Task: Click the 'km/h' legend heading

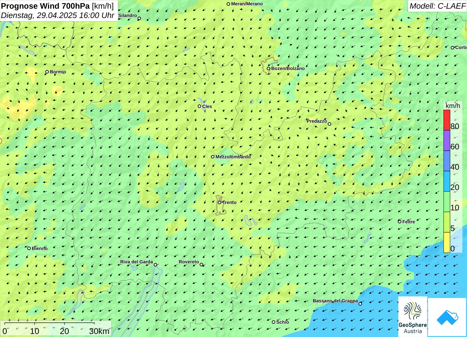Action: [x=453, y=106]
